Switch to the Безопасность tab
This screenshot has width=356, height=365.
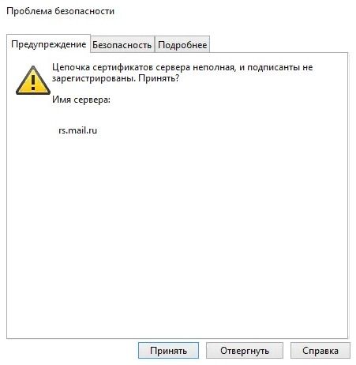coord(122,44)
